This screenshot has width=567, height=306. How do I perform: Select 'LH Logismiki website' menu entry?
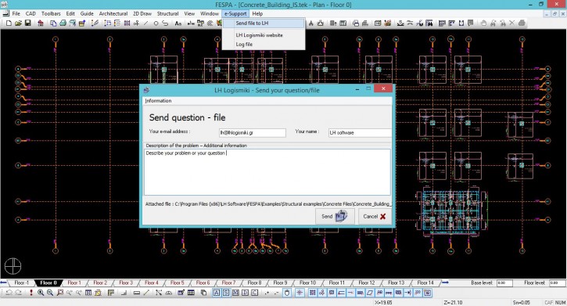259,35
